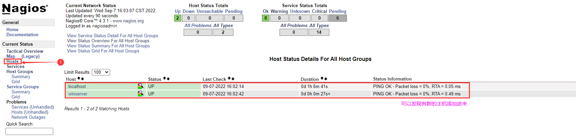Viewport: 578px width, 137px height.
Task: Sort Last Check column descending arrow
Action: click(233, 78)
